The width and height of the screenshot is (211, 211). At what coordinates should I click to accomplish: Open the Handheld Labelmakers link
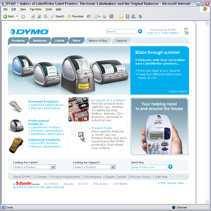(x=48, y=134)
